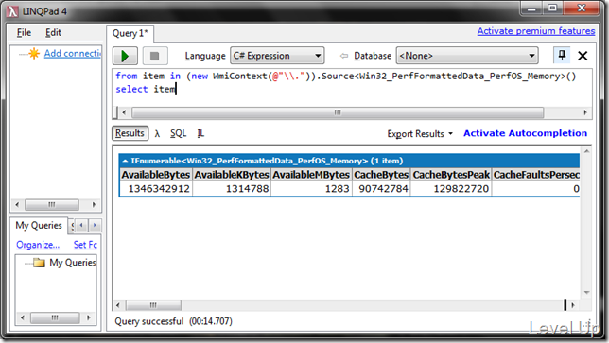This screenshot has width=609, height=343.
Task: Click the tab strip right arrow next to My Queries
Action: (x=95, y=225)
